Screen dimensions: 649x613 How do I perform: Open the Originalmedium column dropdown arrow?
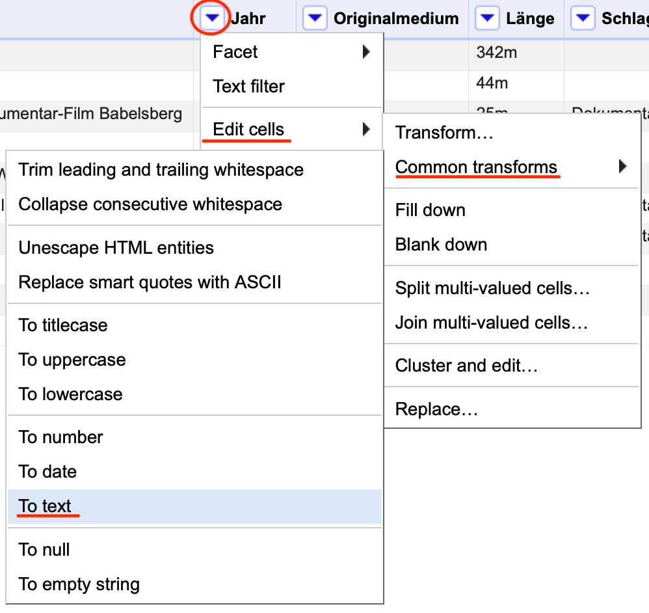click(x=315, y=19)
